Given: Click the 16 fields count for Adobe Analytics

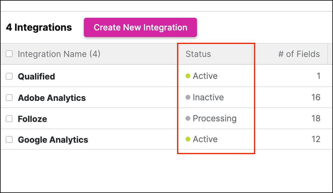Looking at the screenshot, I should 316,98.
